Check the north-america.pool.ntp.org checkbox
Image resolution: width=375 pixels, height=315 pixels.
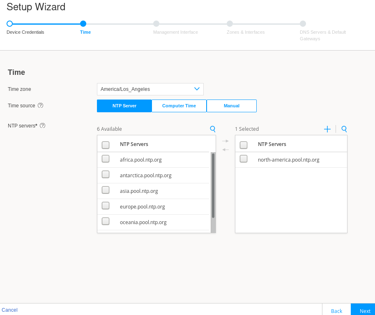(244, 158)
